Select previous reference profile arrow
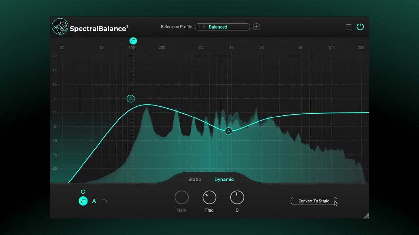The width and height of the screenshot is (419, 235). pos(199,27)
